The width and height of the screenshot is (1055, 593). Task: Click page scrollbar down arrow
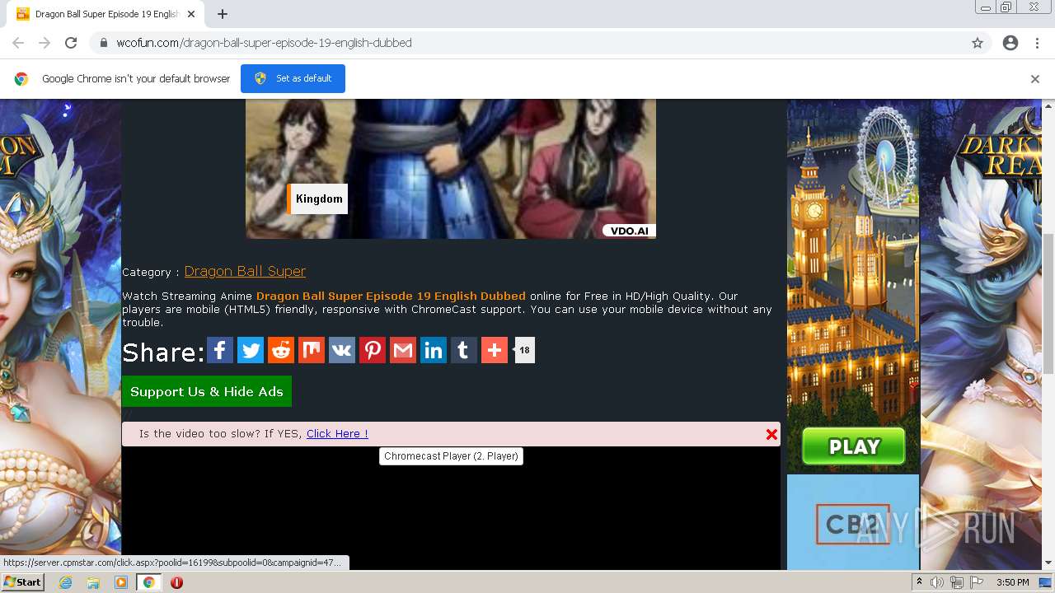pyautogui.click(x=1048, y=563)
